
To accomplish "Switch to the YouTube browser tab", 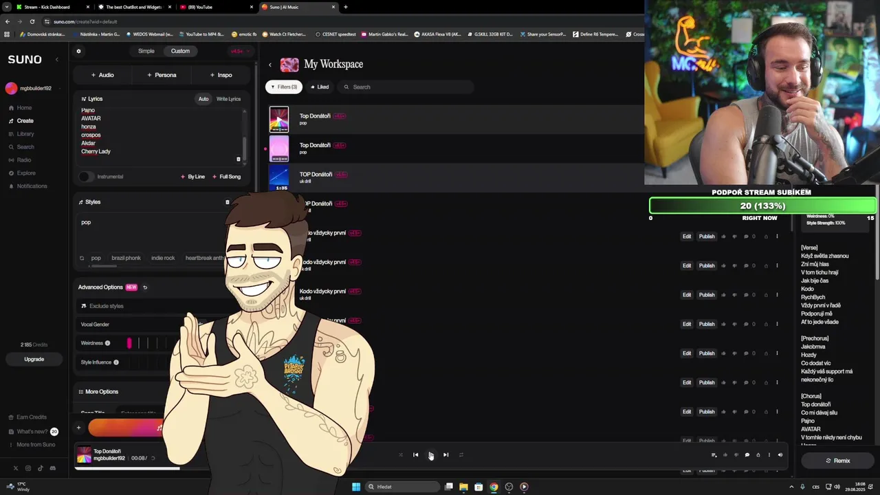I will pyautogui.click(x=214, y=7).
